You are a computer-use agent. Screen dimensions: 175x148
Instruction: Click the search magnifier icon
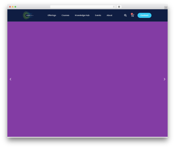pos(125,15)
